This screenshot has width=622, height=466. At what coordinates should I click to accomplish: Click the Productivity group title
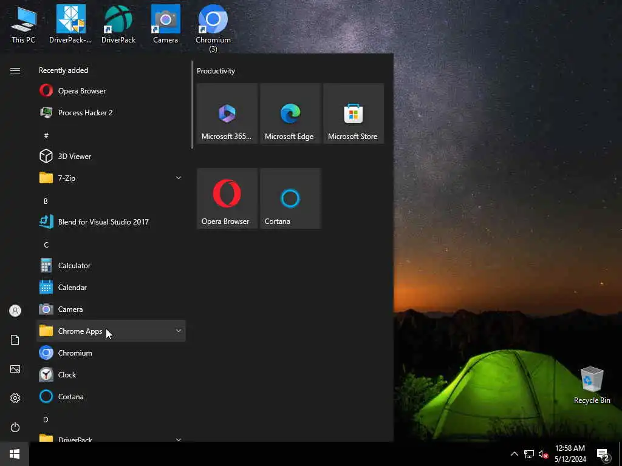(x=216, y=71)
